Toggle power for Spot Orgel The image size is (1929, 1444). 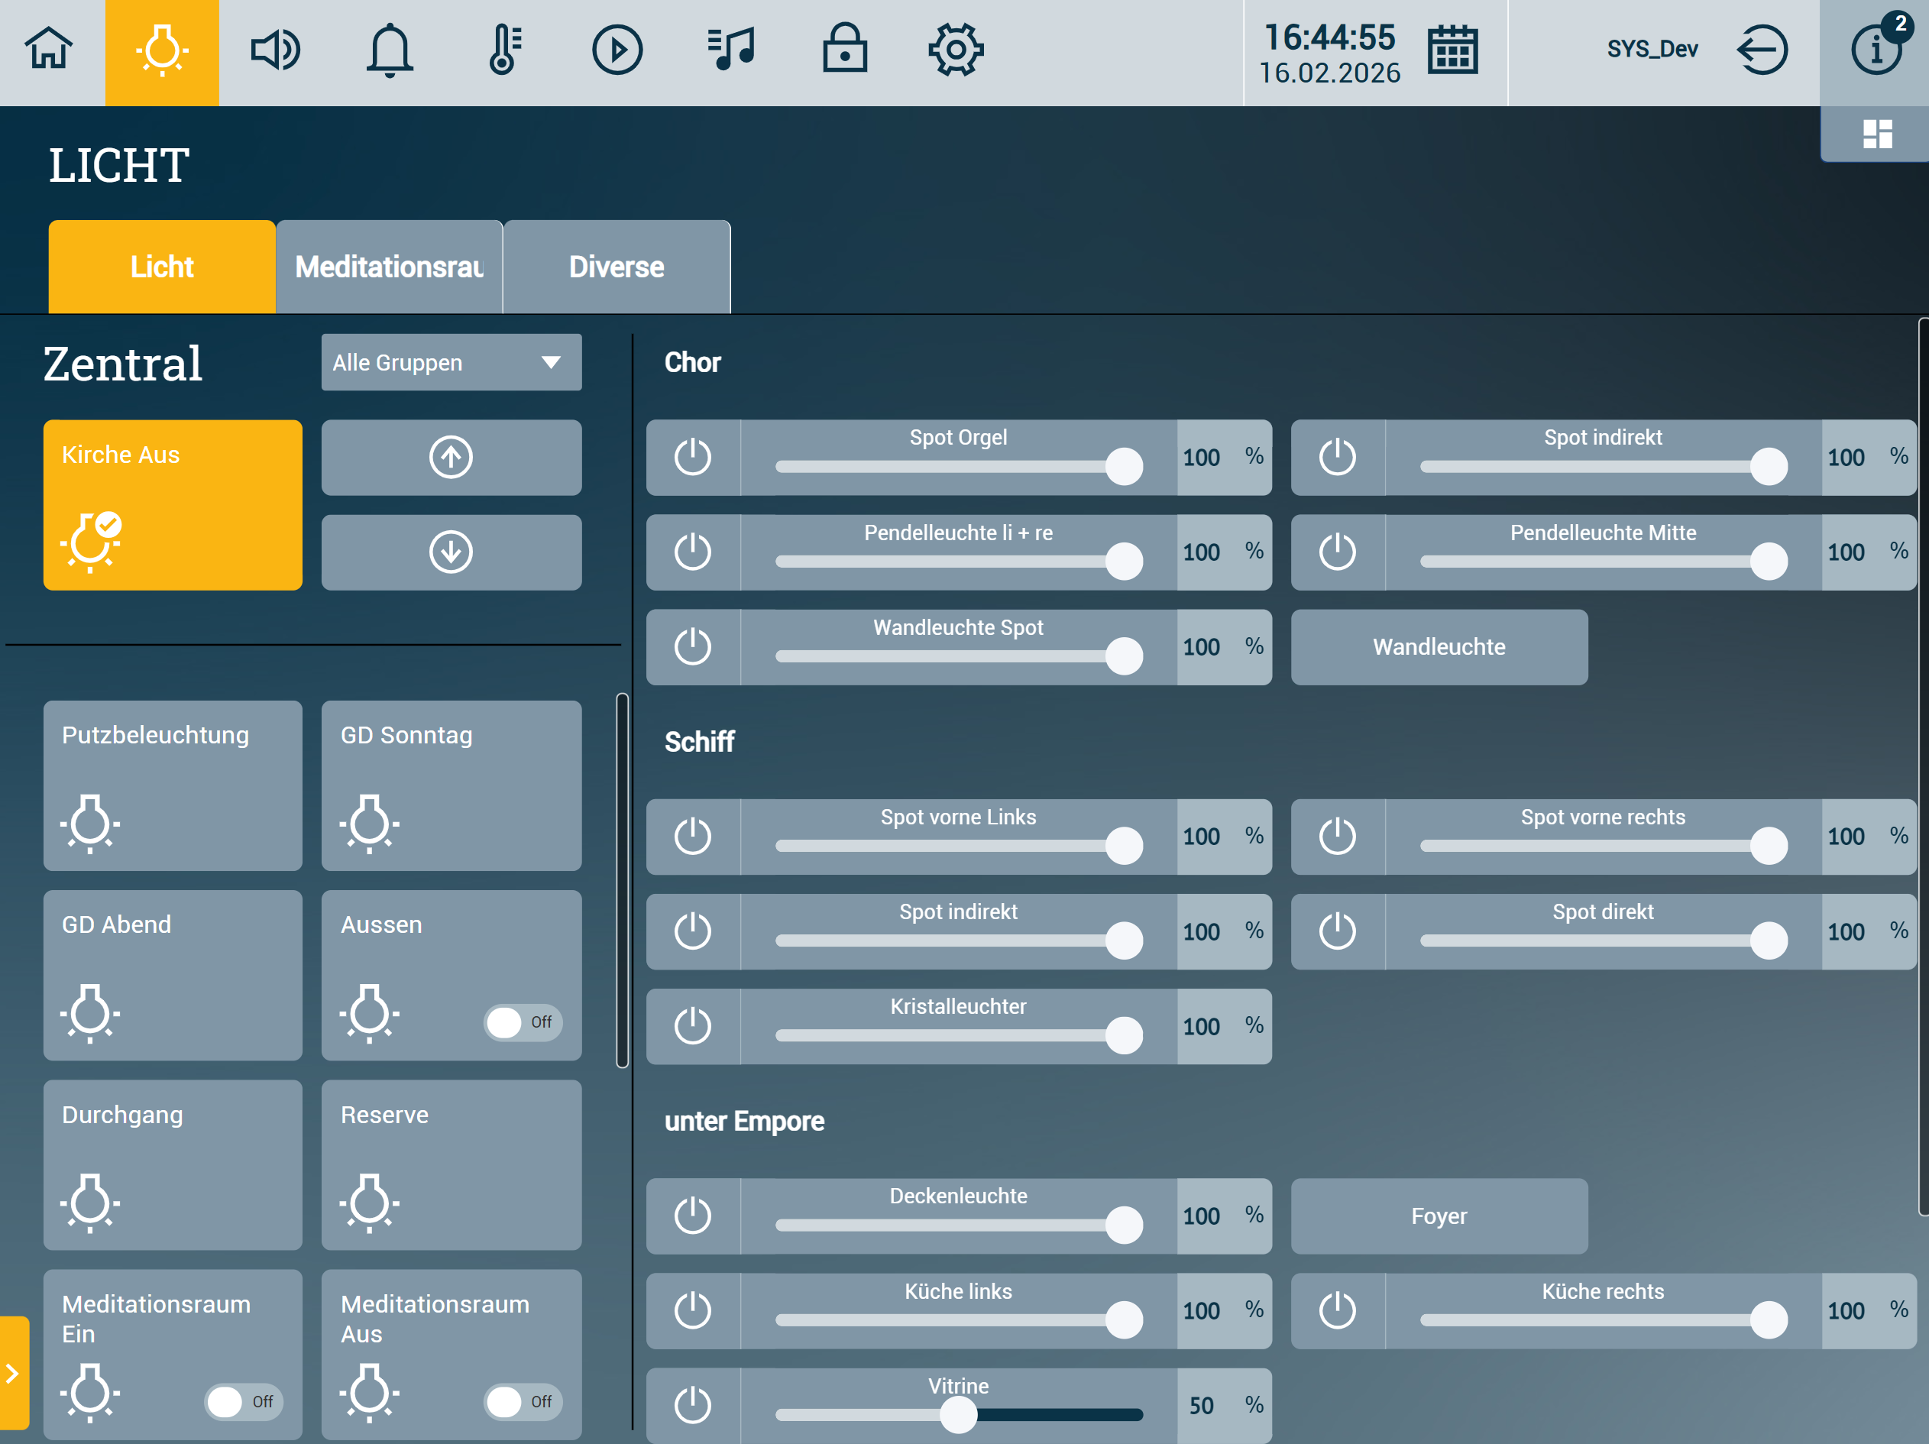point(693,457)
